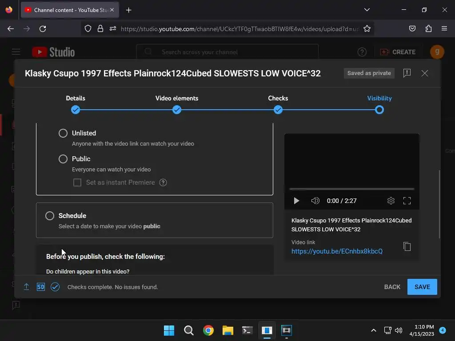Click the YouTube Studio logo
Viewport: 455px width, 341px height.
53,52
